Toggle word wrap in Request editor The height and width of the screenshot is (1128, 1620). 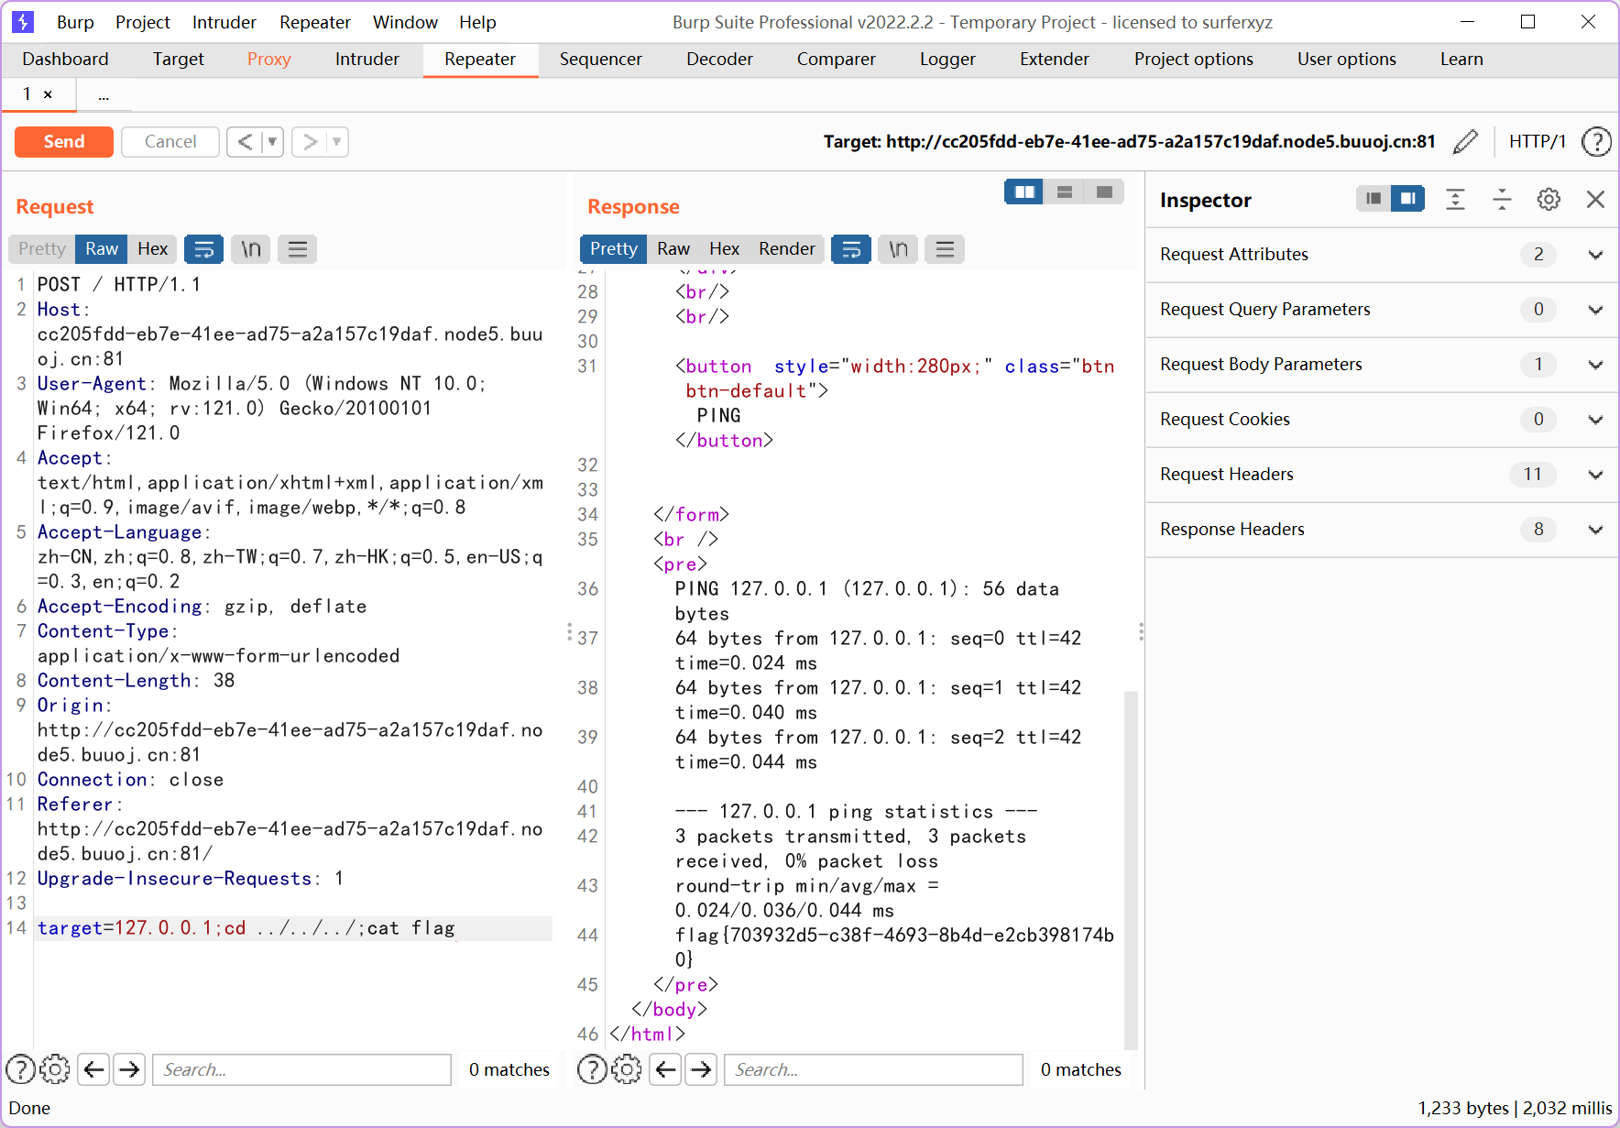pos(204,249)
